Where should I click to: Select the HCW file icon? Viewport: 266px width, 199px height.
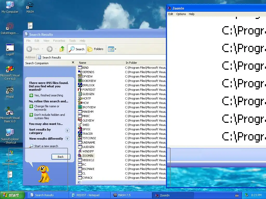click(x=80, y=103)
